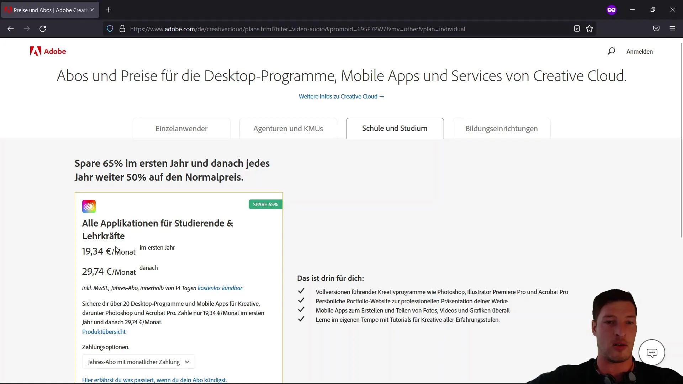Screen dimensions: 683x384
Task: Open the Firefox hamburger menu
Action: click(x=672, y=29)
